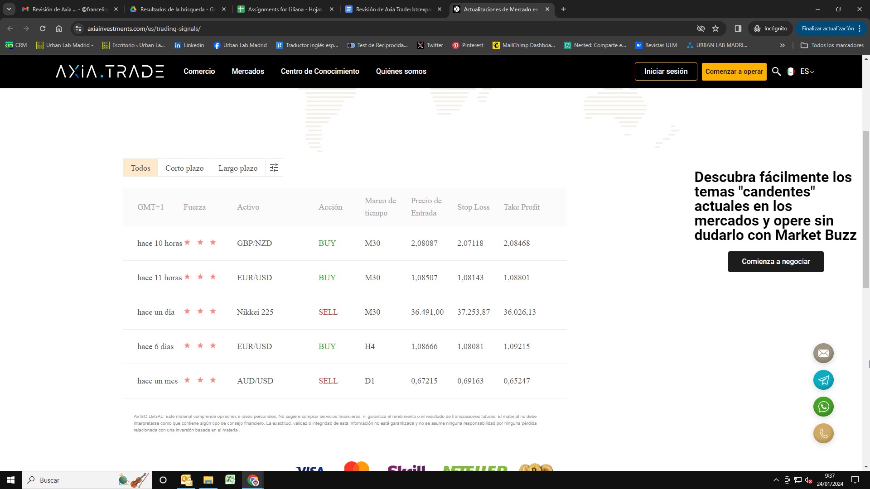870x489 pixels.
Task: Open the Mercados navigation menu
Action: [248, 71]
